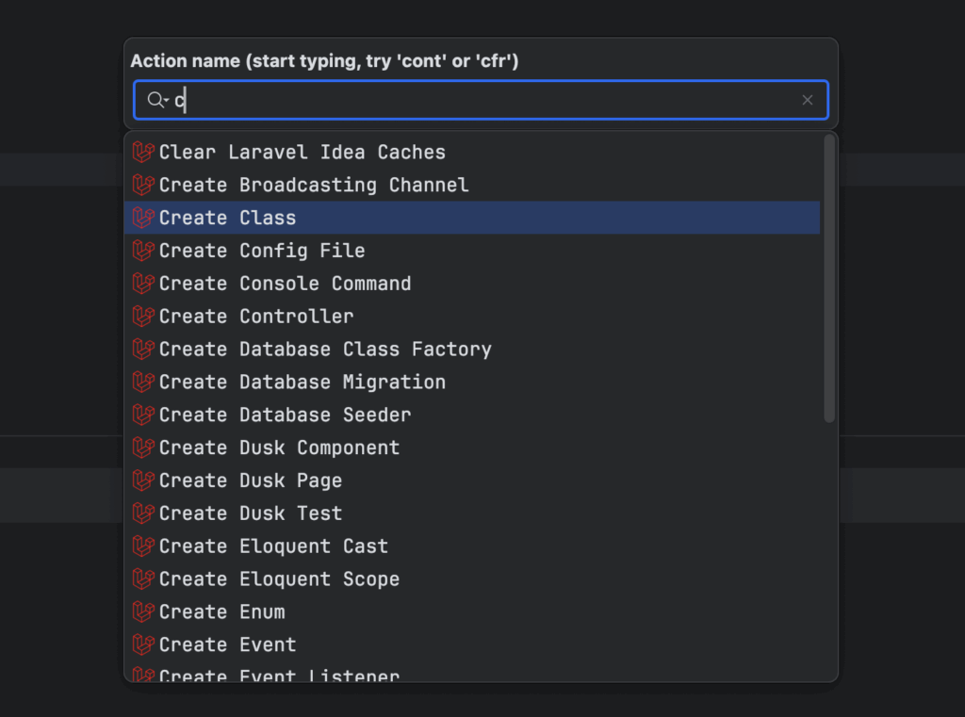Select 'Create Eloquent Cast' action
Viewport: 965px width, 717px height.
pos(472,546)
